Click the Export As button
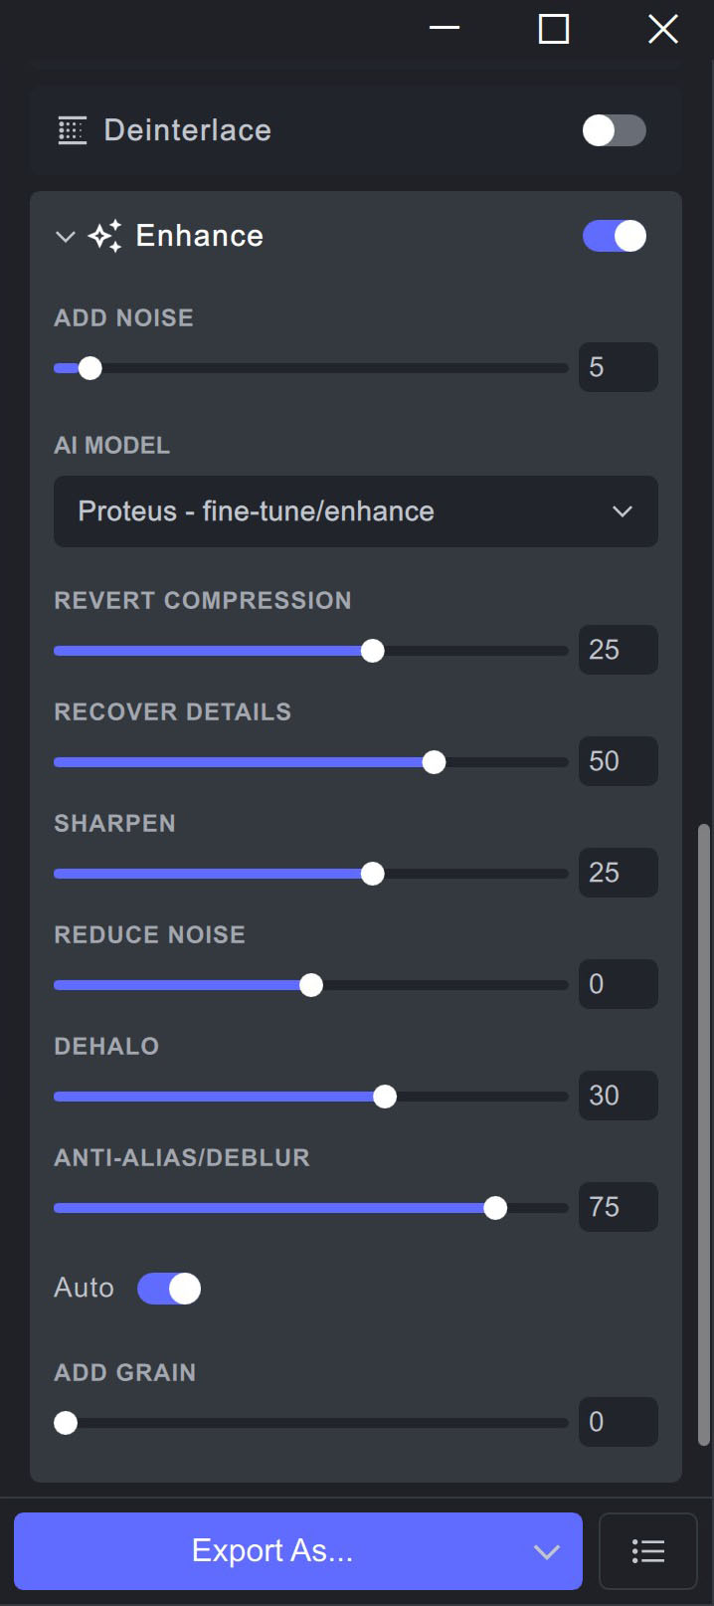Image resolution: width=714 pixels, height=1606 pixels. tap(271, 1551)
